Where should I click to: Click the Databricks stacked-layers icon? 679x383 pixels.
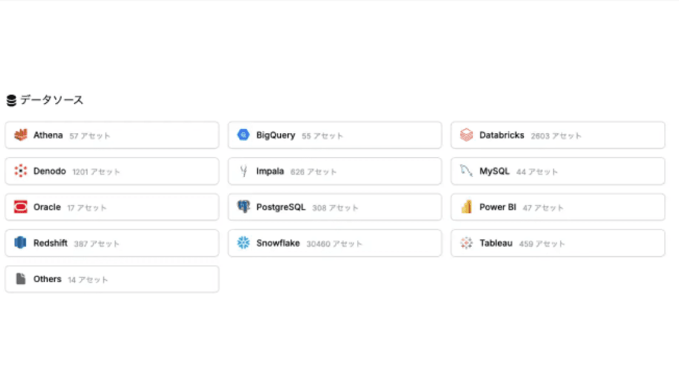(466, 135)
